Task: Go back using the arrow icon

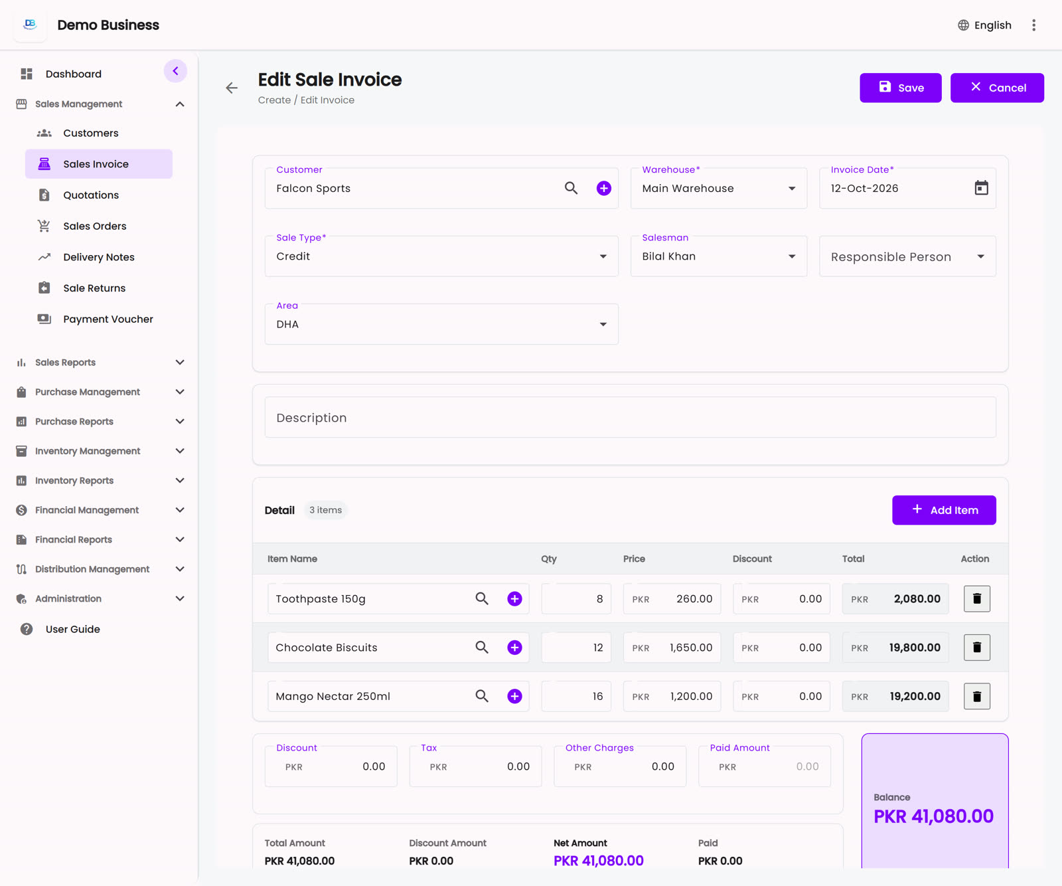Action: click(232, 88)
